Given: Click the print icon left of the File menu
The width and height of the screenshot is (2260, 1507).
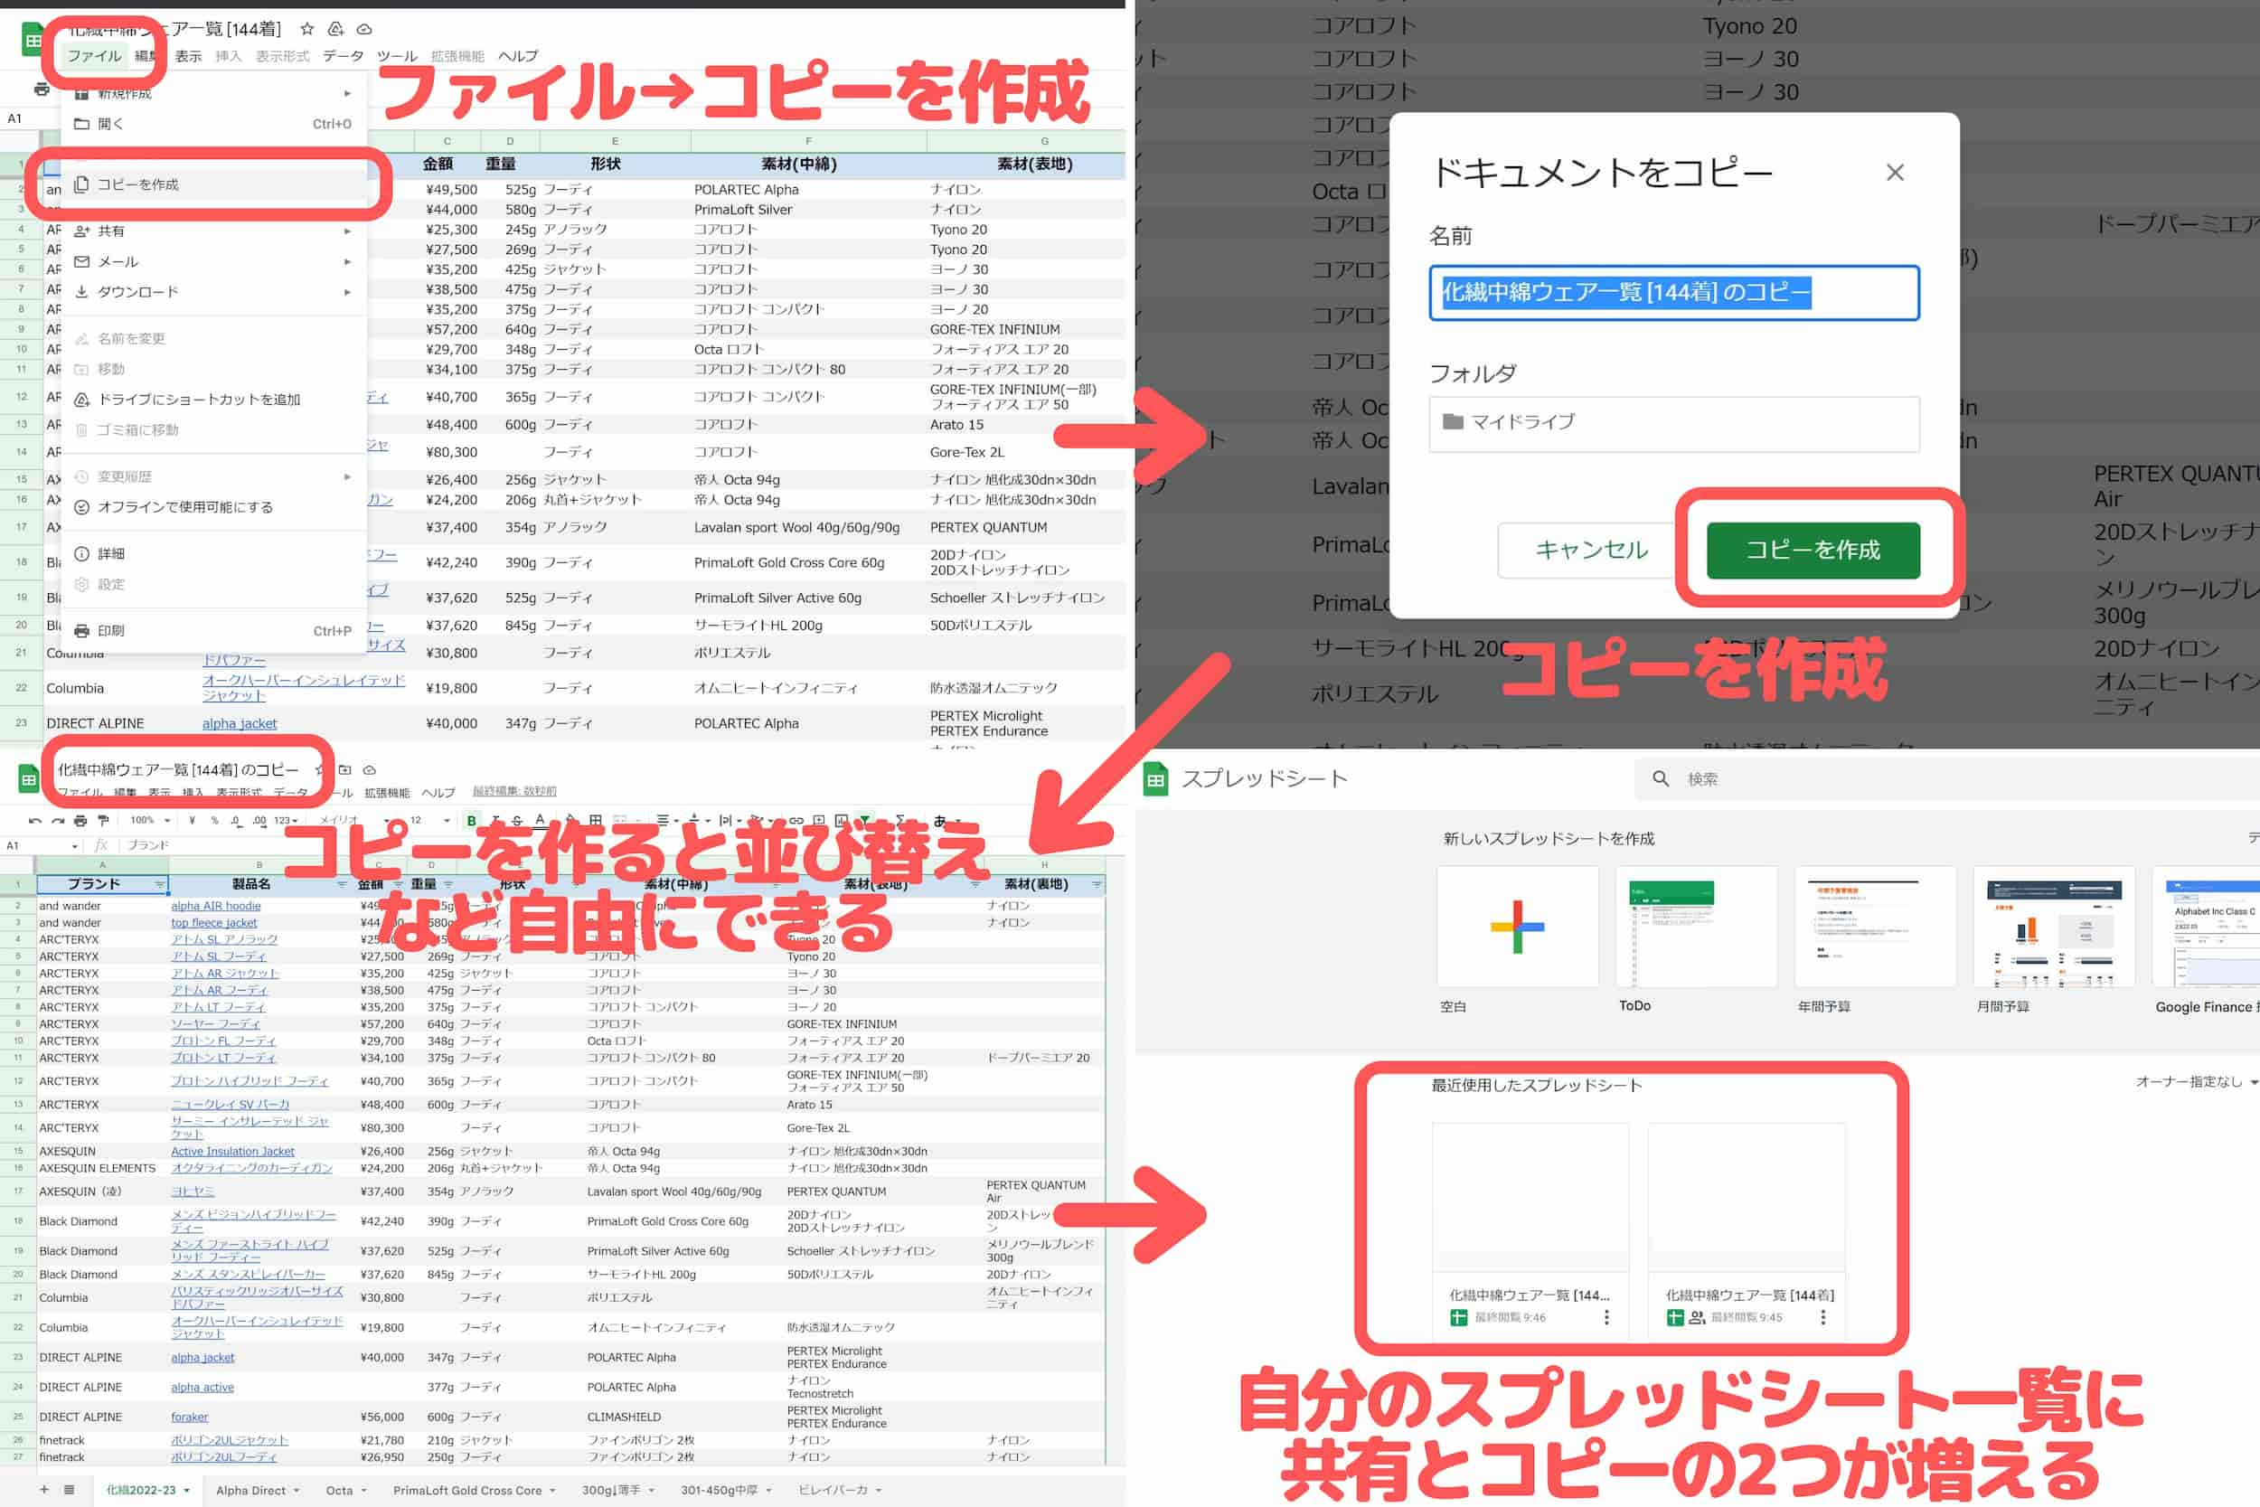Looking at the screenshot, I should pos(42,89).
